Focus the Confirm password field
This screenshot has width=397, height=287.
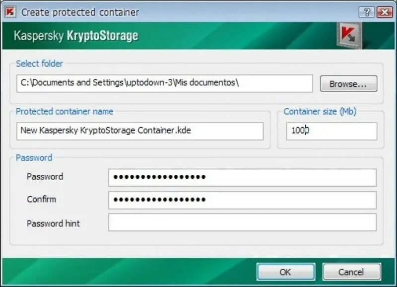click(242, 200)
